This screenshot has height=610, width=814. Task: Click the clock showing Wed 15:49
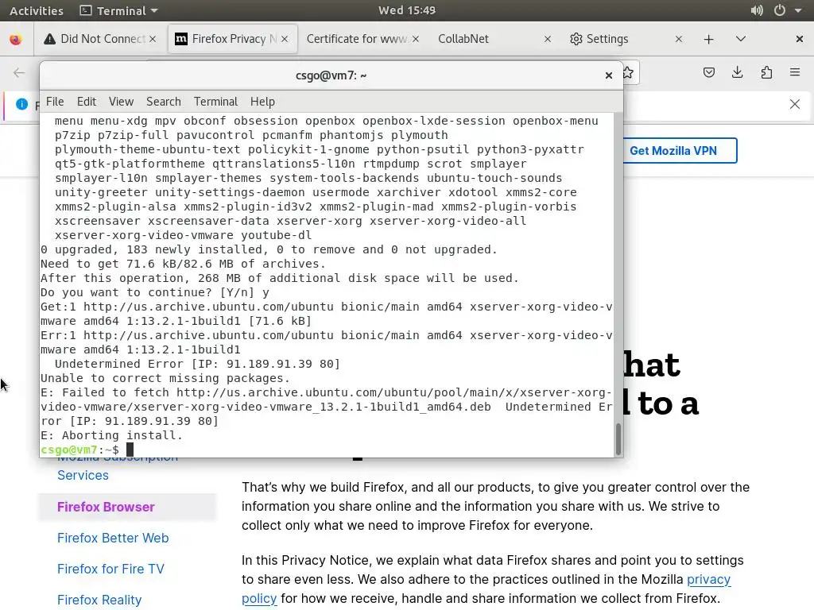point(406,10)
